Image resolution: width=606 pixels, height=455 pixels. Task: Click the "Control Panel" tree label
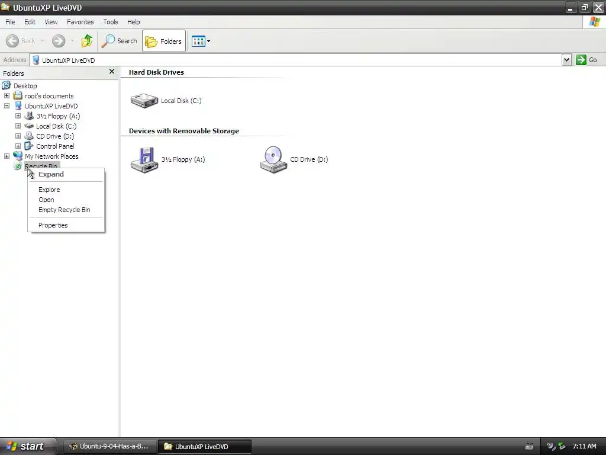pyautogui.click(x=55, y=146)
